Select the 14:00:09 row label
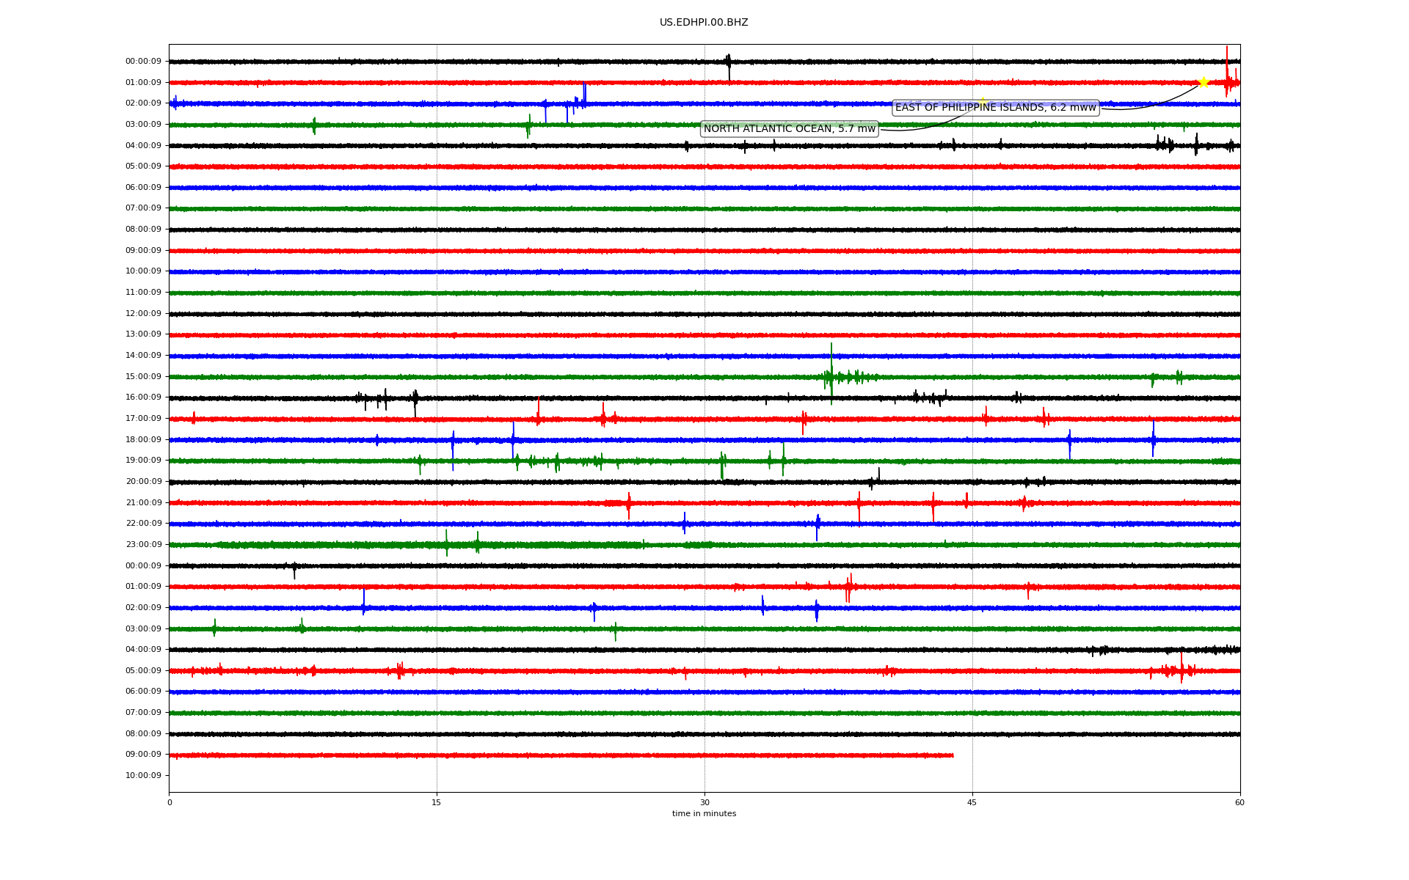The width and height of the screenshot is (1409, 880). [143, 356]
